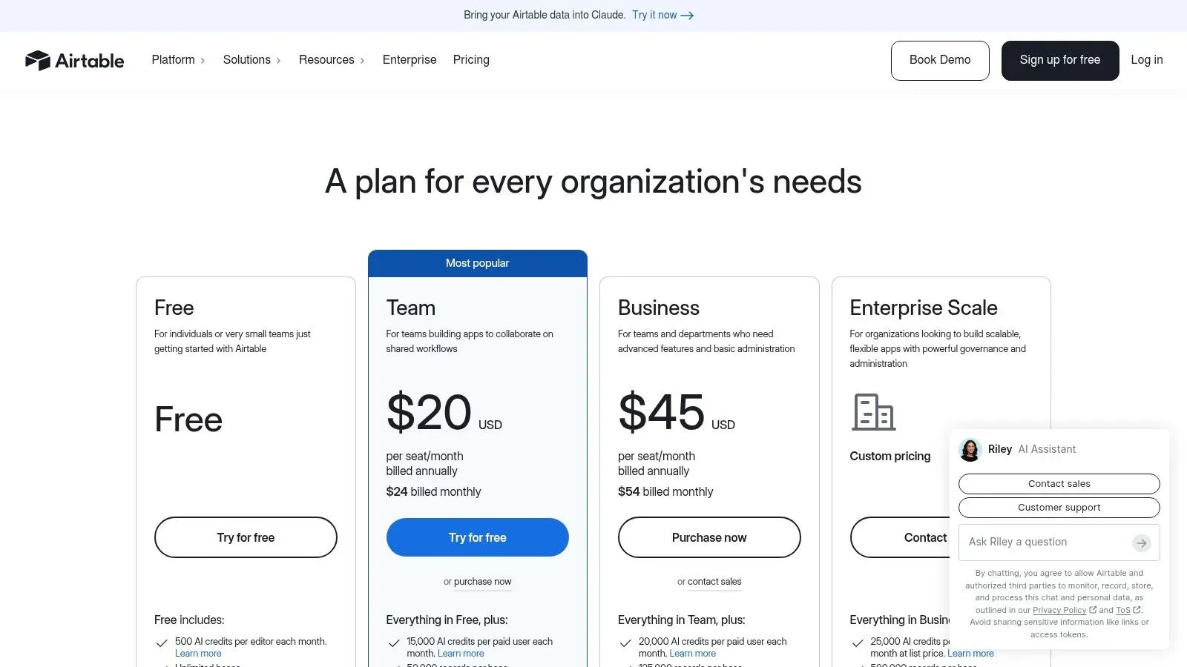Click Sign up for free
The image size is (1187, 667).
(x=1060, y=60)
